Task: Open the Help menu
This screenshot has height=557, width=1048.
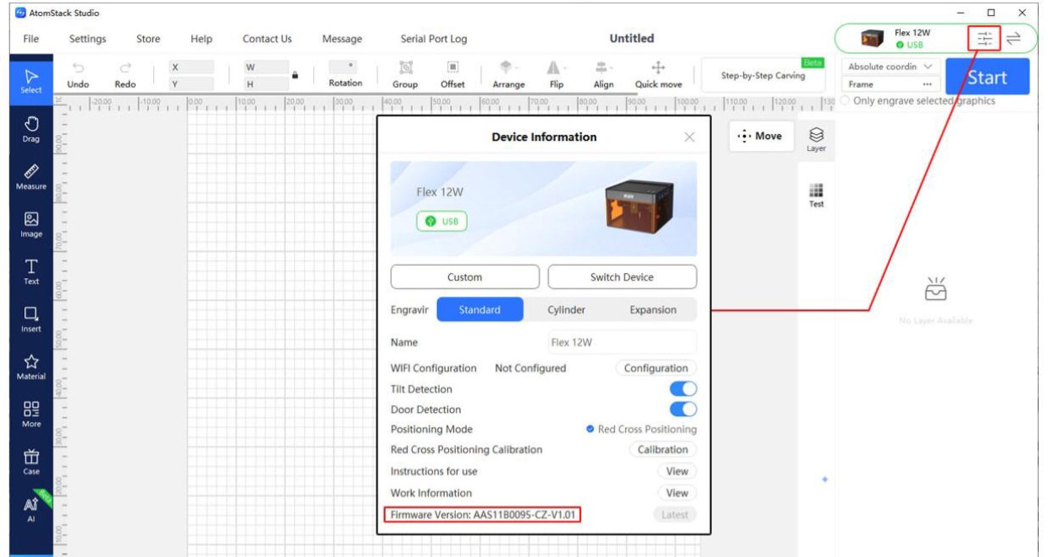Action: coord(201,39)
